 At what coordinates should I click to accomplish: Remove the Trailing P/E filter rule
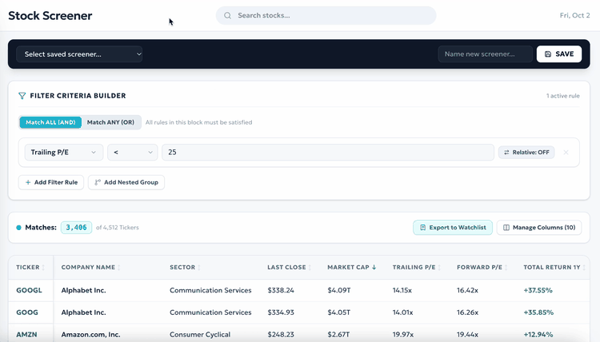[566, 153]
